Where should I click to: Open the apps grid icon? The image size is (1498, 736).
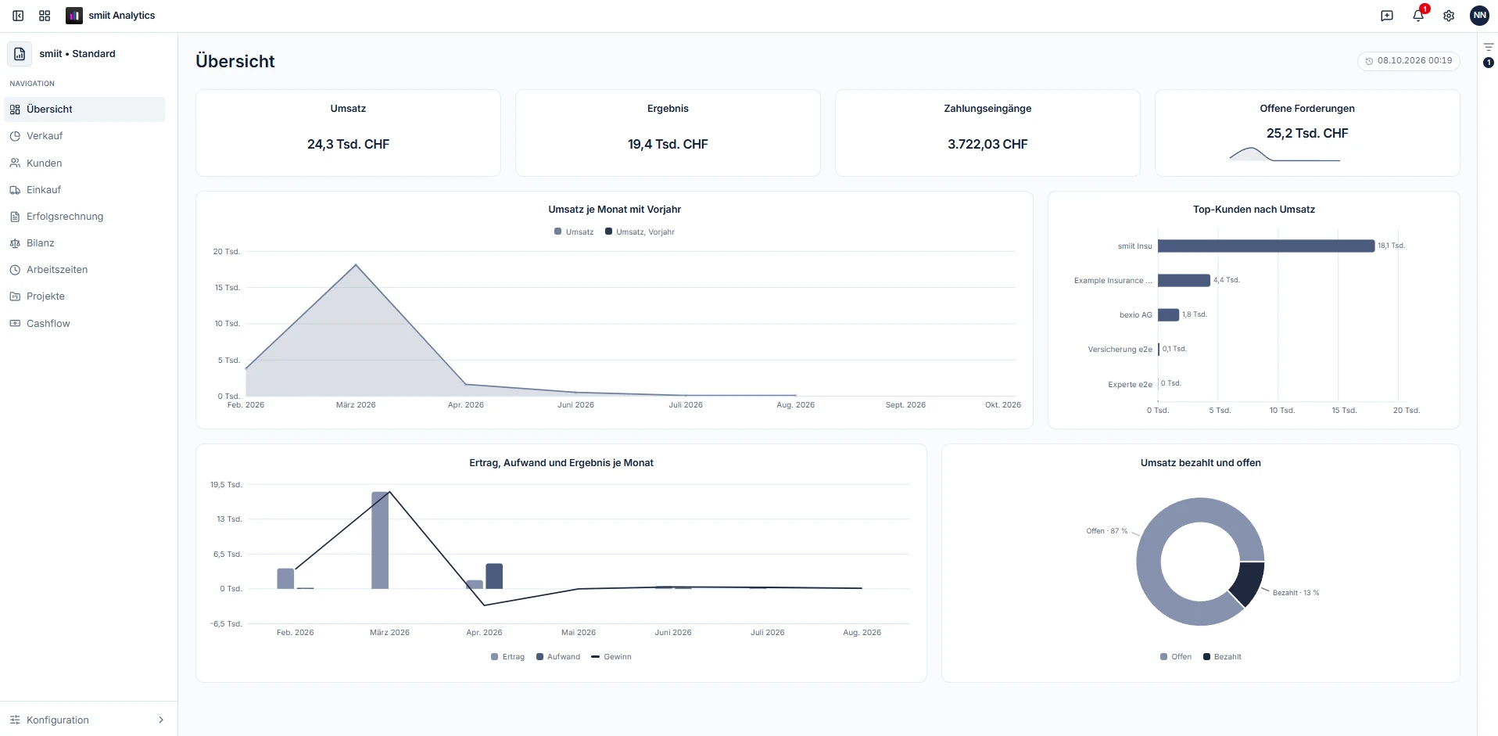tap(45, 16)
